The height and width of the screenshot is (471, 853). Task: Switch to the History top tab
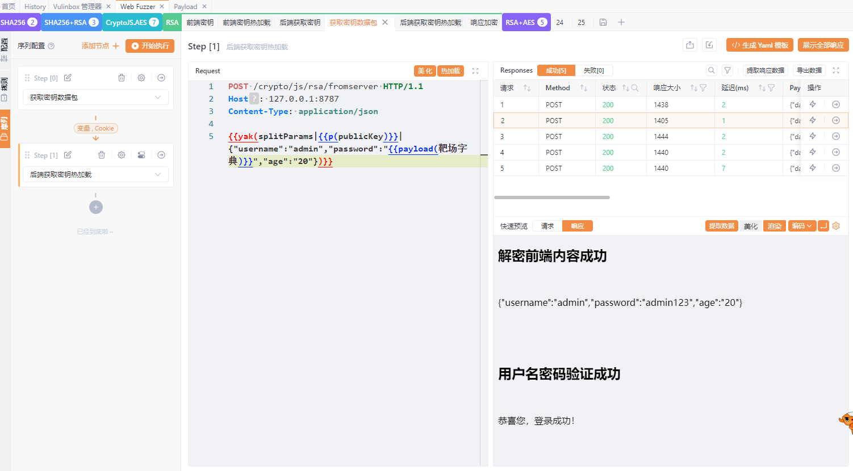click(35, 6)
